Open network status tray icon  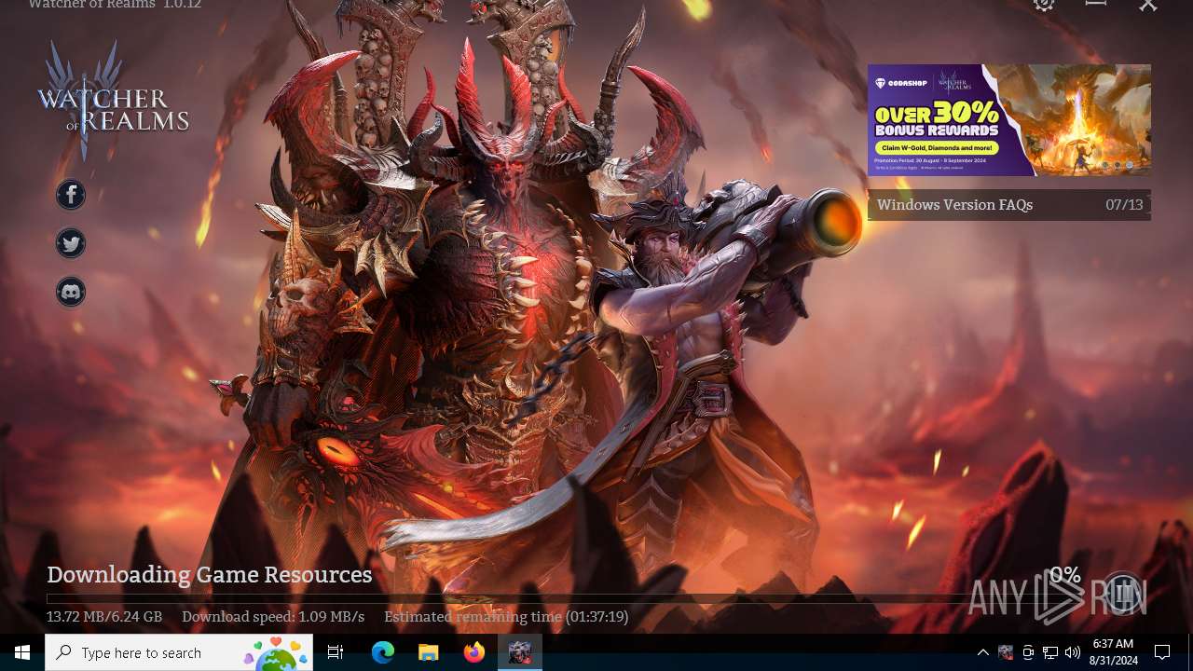click(1050, 652)
